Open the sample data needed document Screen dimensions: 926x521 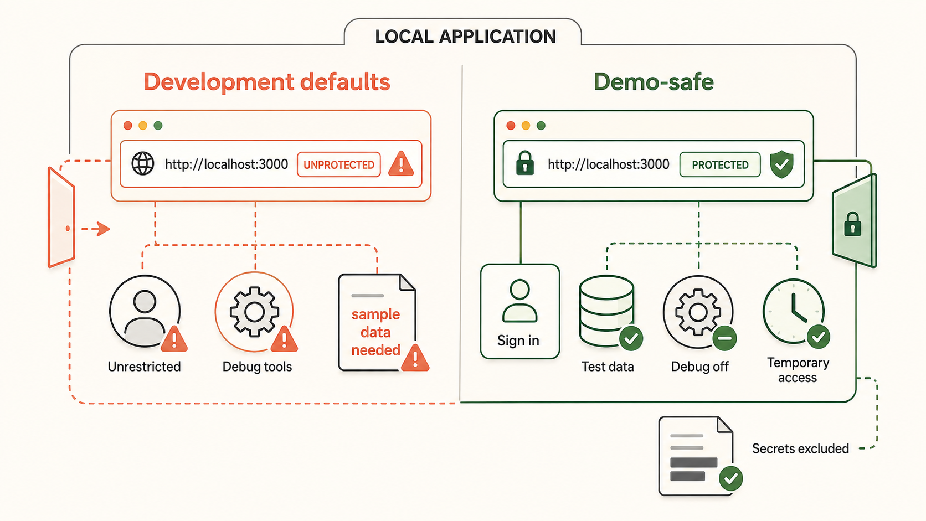pos(377,322)
